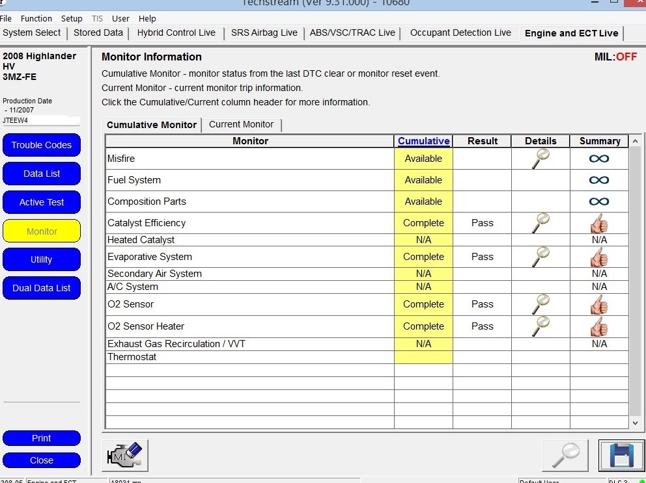Open Trouble Codes

(42, 145)
